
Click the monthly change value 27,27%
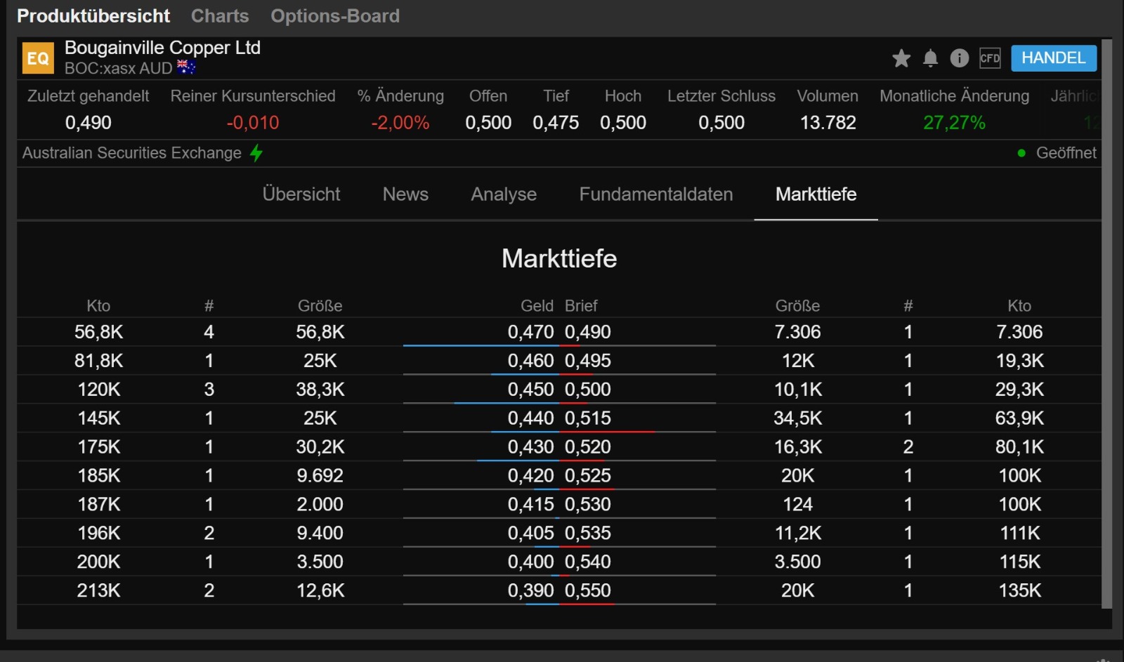pyautogui.click(x=955, y=123)
